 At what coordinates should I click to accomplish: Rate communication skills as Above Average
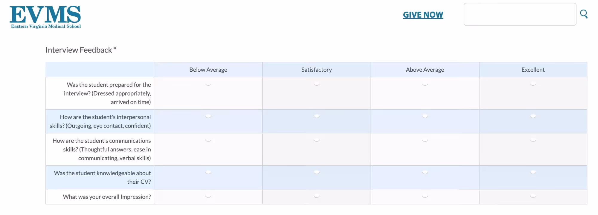[x=425, y=140]
